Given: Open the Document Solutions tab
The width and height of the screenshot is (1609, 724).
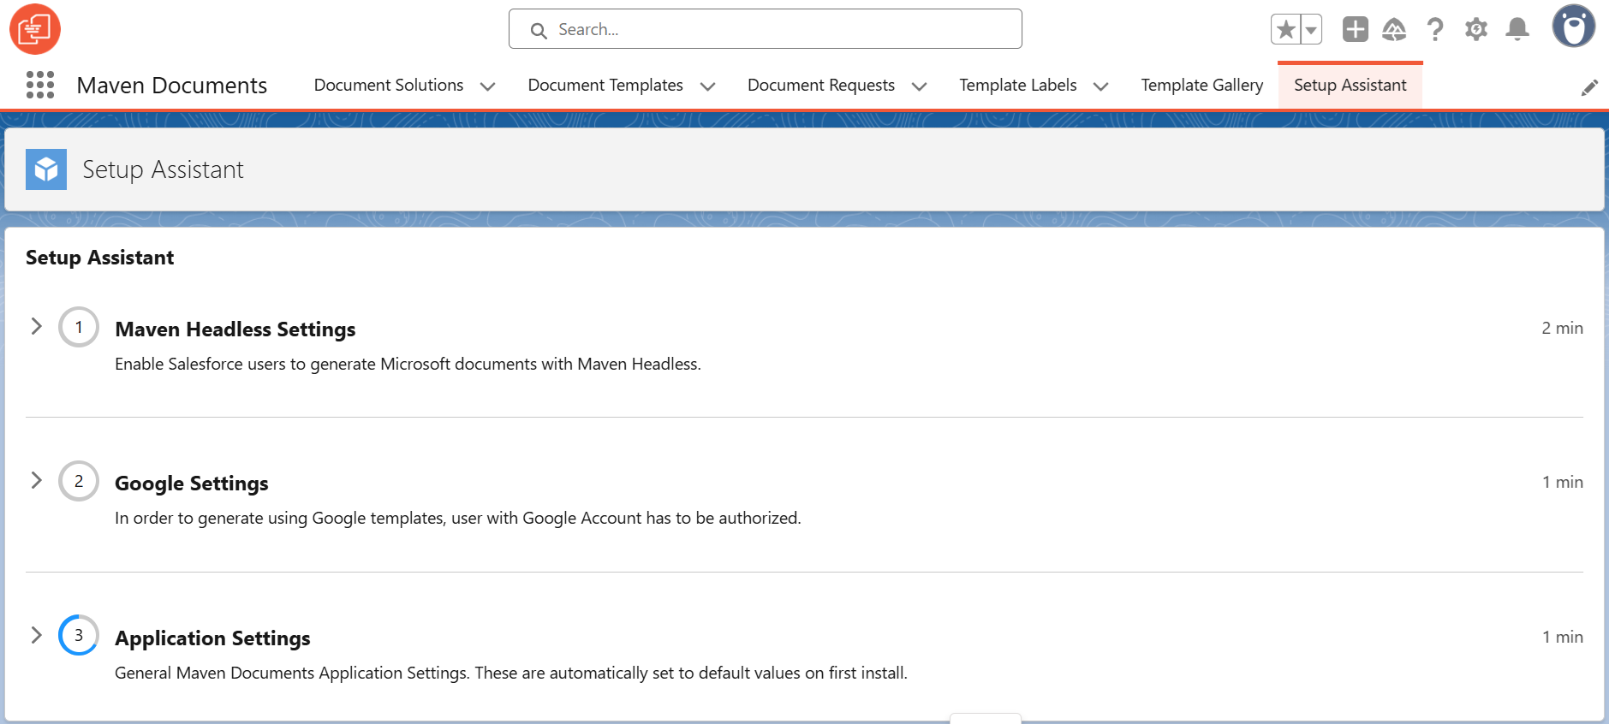Looking at the screenshot, I should point(389,85).
